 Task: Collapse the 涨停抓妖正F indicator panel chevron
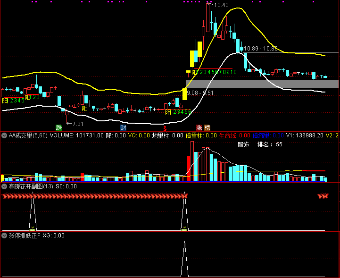[4, 236]
